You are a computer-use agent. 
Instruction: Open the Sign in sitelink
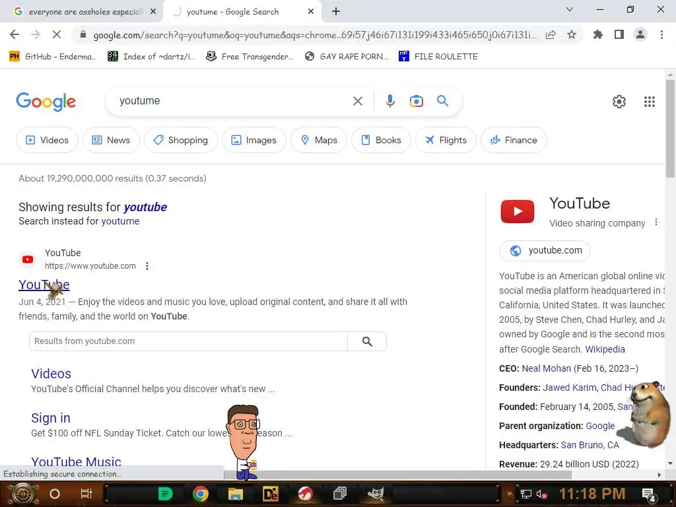(x=50, y=418)
